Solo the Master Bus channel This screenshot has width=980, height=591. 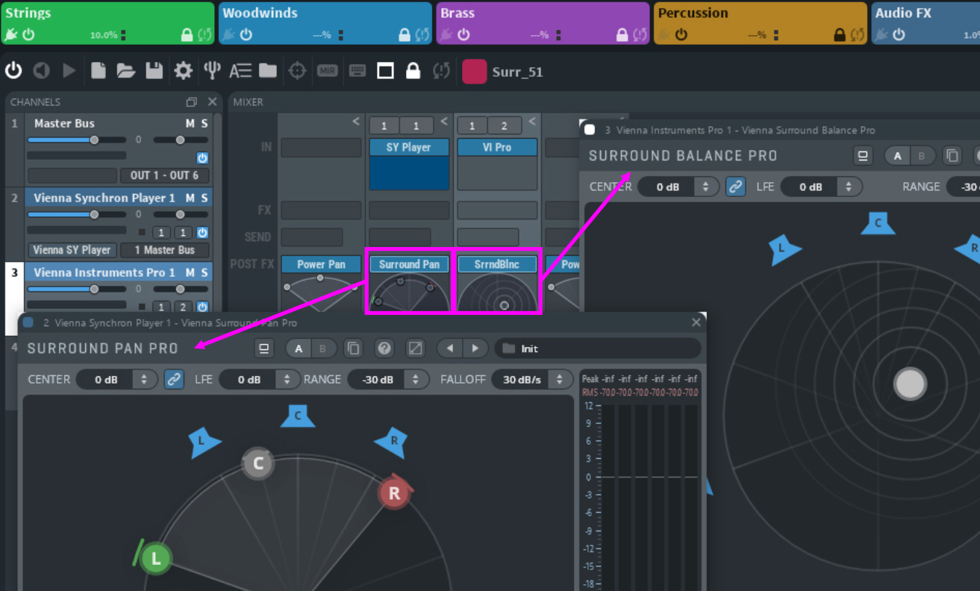pos(205,123)
